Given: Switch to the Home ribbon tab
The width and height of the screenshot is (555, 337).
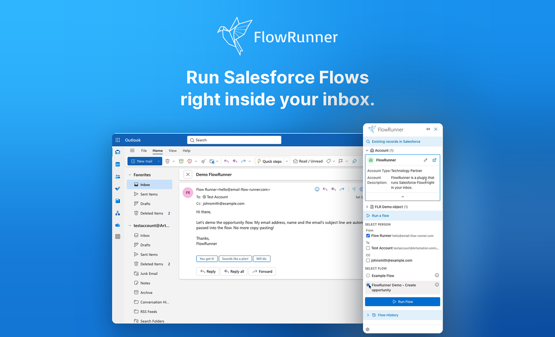Looking at the screenshot, I should click(157, 151).
